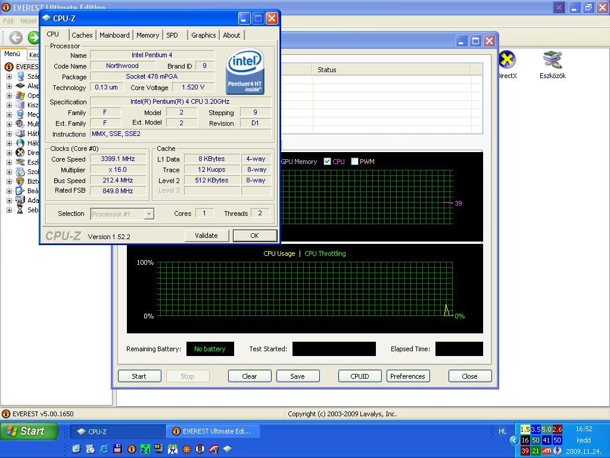Switch to the Memory tab in CPU-Z

point(148,35)
